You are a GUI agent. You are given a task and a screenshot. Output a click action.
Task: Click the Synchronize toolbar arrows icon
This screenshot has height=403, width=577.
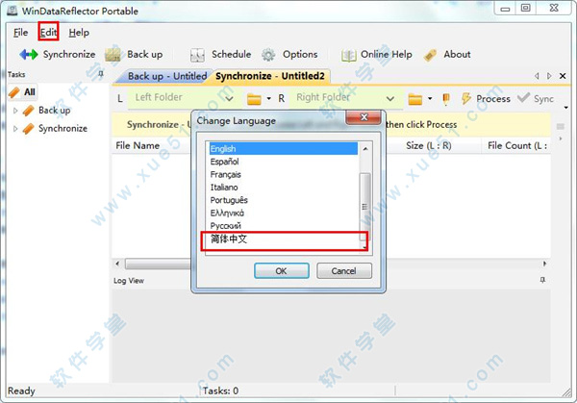[28, 55]
